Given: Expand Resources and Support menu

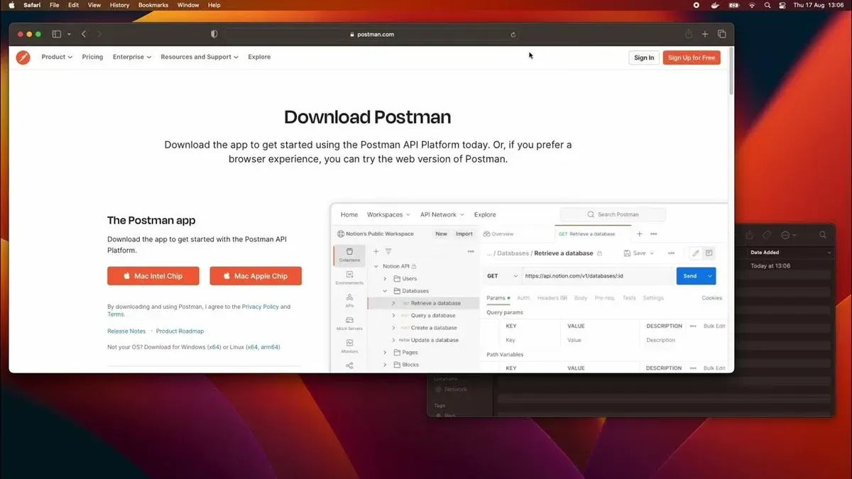Looking at the screenshot, I should (x=200, y=57).
